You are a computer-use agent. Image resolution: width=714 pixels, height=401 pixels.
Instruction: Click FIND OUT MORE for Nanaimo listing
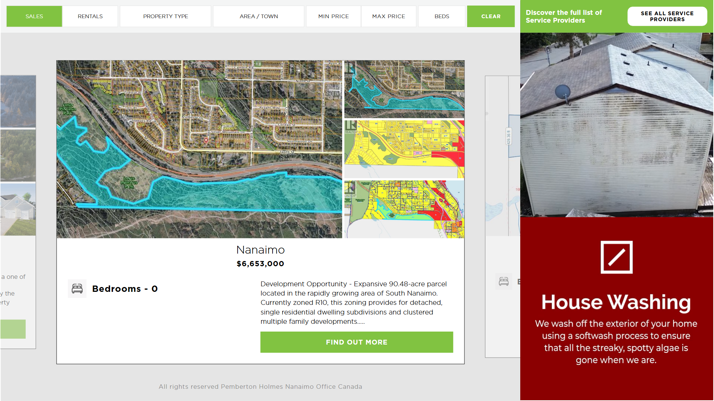tap(356, 342)
